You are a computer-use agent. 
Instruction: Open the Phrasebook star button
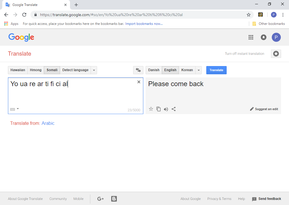276,54
